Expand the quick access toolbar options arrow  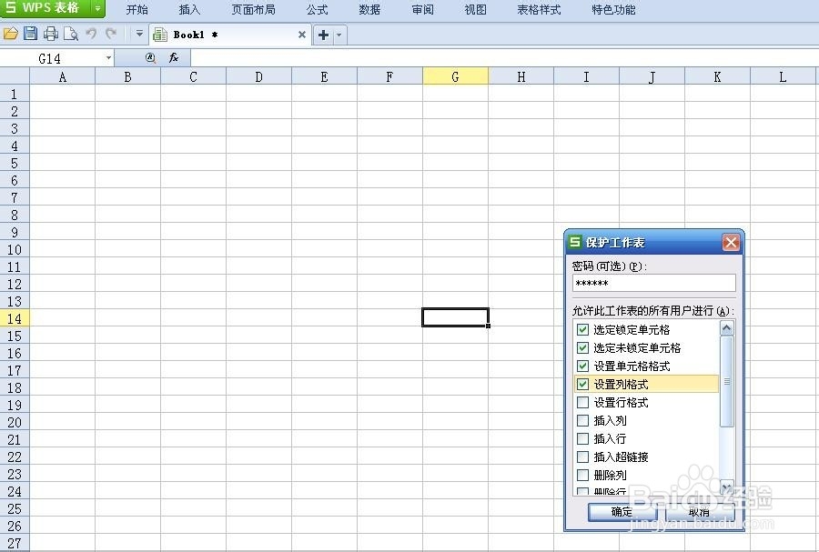tap(139, 34)
